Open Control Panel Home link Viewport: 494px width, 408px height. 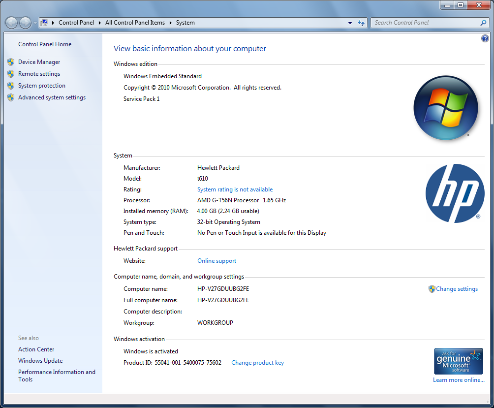click(x=45, y=44)
